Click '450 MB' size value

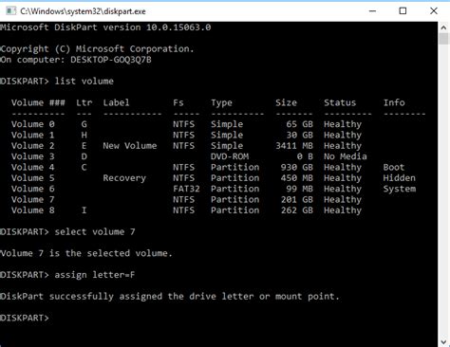click(x=296, y=178)
